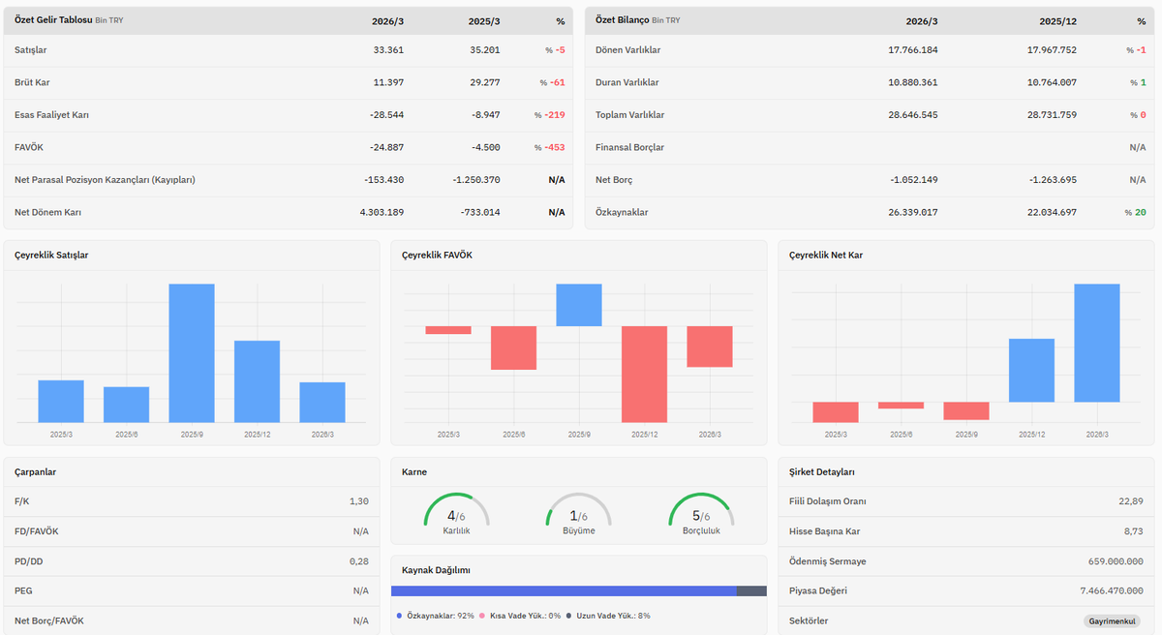
Task: Click the Çeyreklik FAVÖK chart title
Action: click(438, 255)
